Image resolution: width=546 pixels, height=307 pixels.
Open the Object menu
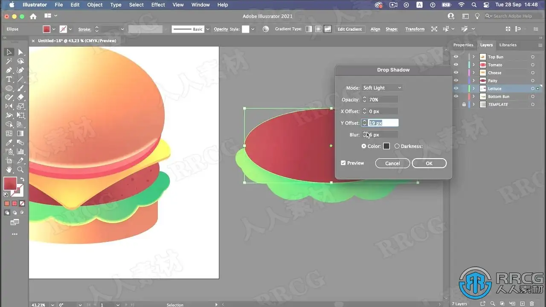(x=95, y=5)
